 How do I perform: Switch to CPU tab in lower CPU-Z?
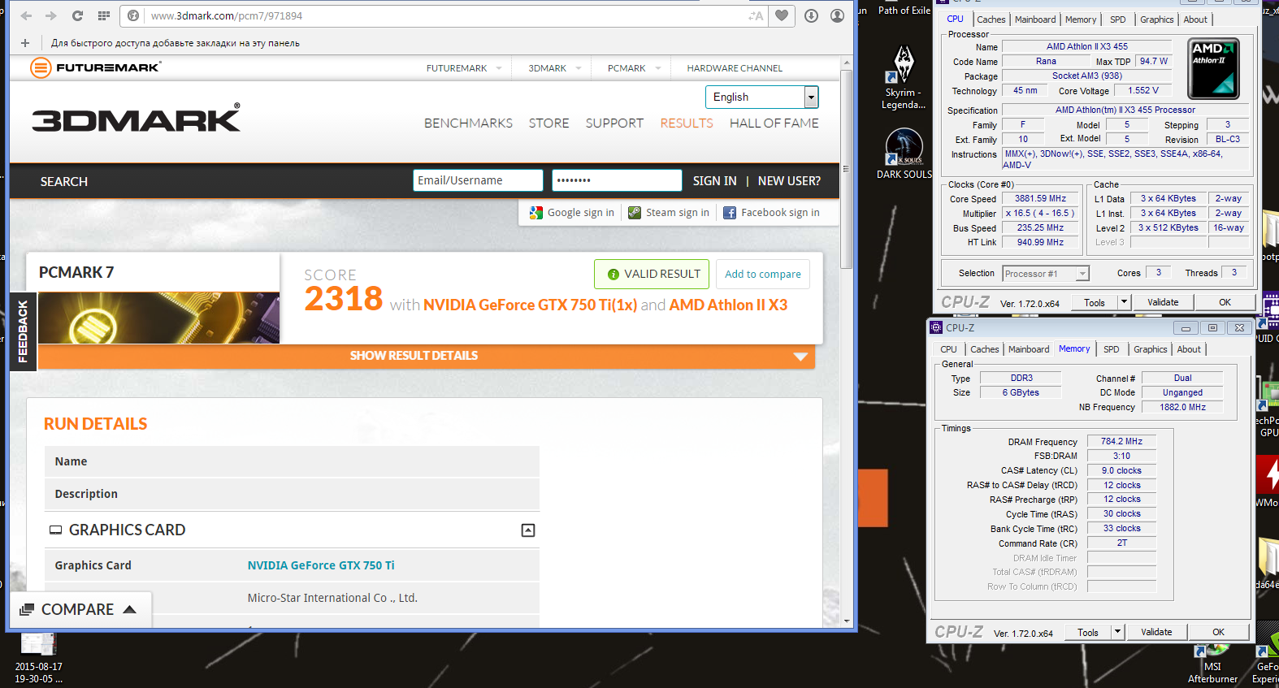pos(948,349)
